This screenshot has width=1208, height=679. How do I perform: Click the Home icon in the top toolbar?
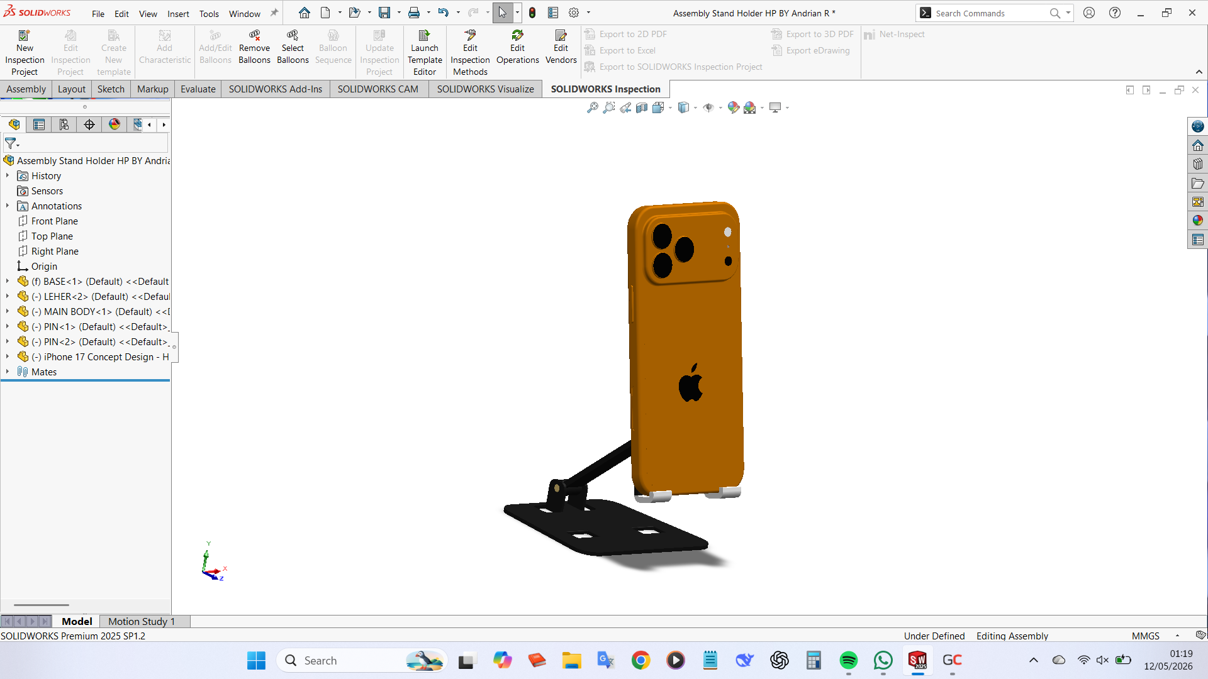305,13
